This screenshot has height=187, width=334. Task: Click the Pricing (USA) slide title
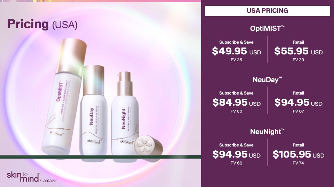[x=42, y=24]
